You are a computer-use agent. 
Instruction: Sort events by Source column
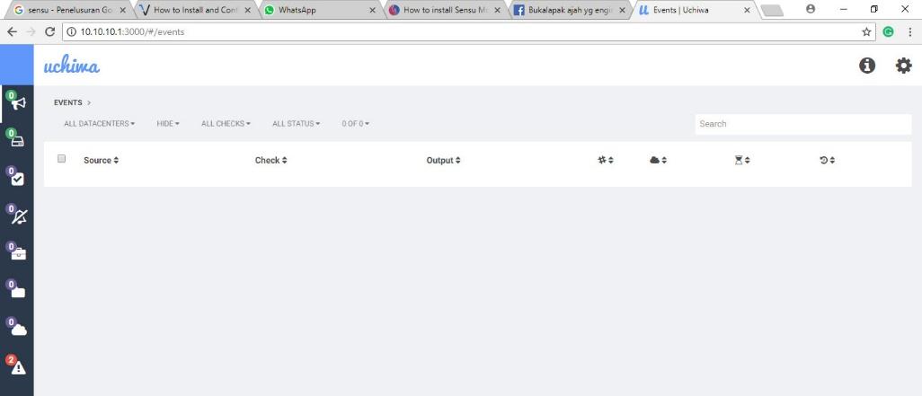[x=102, y=160]
